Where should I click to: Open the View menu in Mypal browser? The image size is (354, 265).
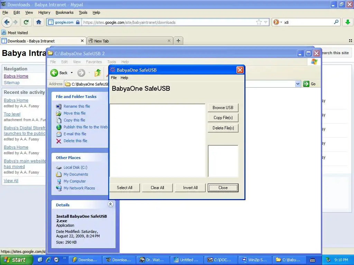29,12
